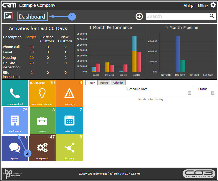The width and height of the screenshot is (218, 181).
Task: Open the recommendations lightbulb tile
Action: pos(42,93)
